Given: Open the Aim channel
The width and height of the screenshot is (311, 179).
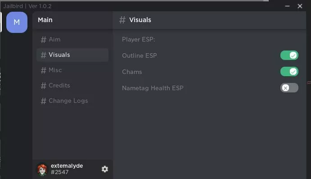Looking at the screenshot, I should click(x=72, y=40).
